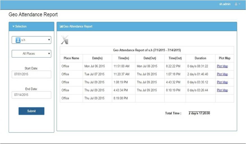
Task: Open Plot Map for Mon Jul 06 row
Action: click(x=222, y=66)
